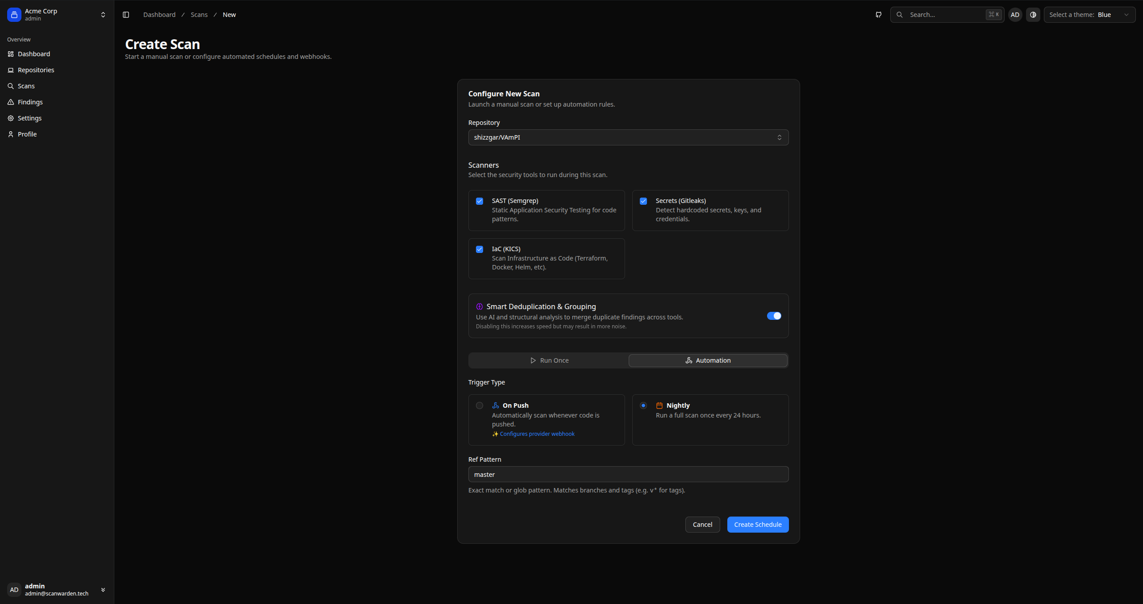The width and height of the screenshot is (1143, 604).
Task: Switch to the Run Once tab
Action: coord(549,360)
